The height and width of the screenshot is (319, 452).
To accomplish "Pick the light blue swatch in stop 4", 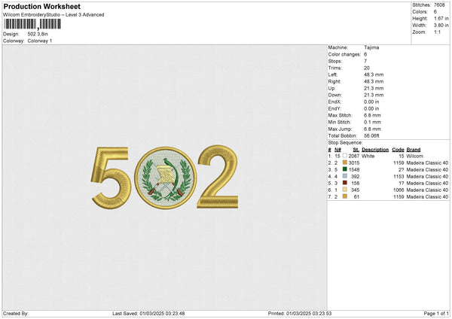I will [x=345, y=176].
